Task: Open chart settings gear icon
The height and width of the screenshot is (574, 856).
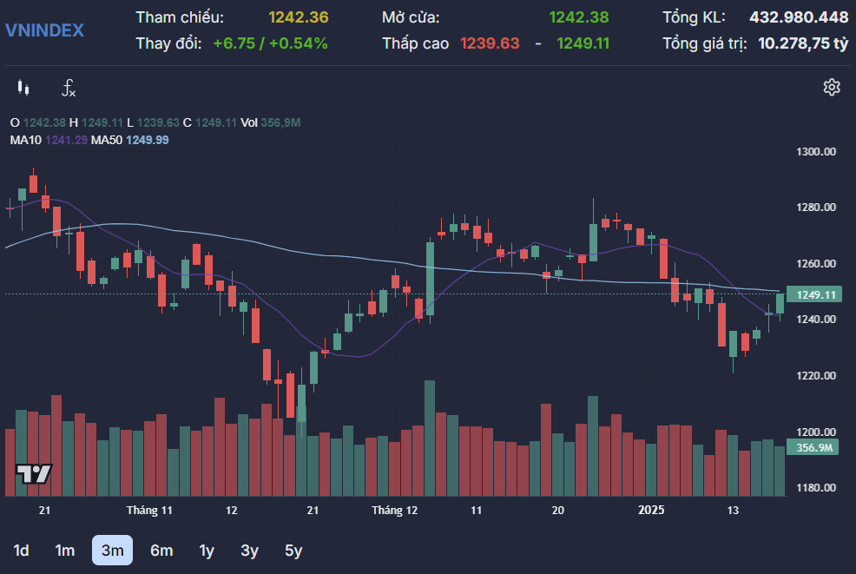Action: 832,88
